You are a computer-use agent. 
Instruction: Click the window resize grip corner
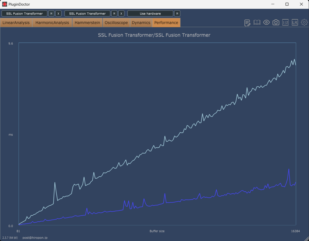pyautogui.click(x=307, y=239)
